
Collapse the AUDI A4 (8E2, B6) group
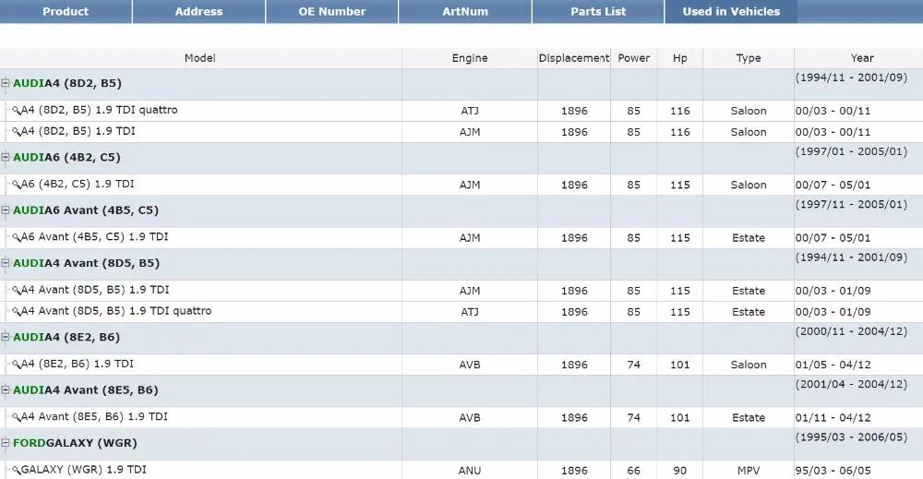click(x=6, y=337)
